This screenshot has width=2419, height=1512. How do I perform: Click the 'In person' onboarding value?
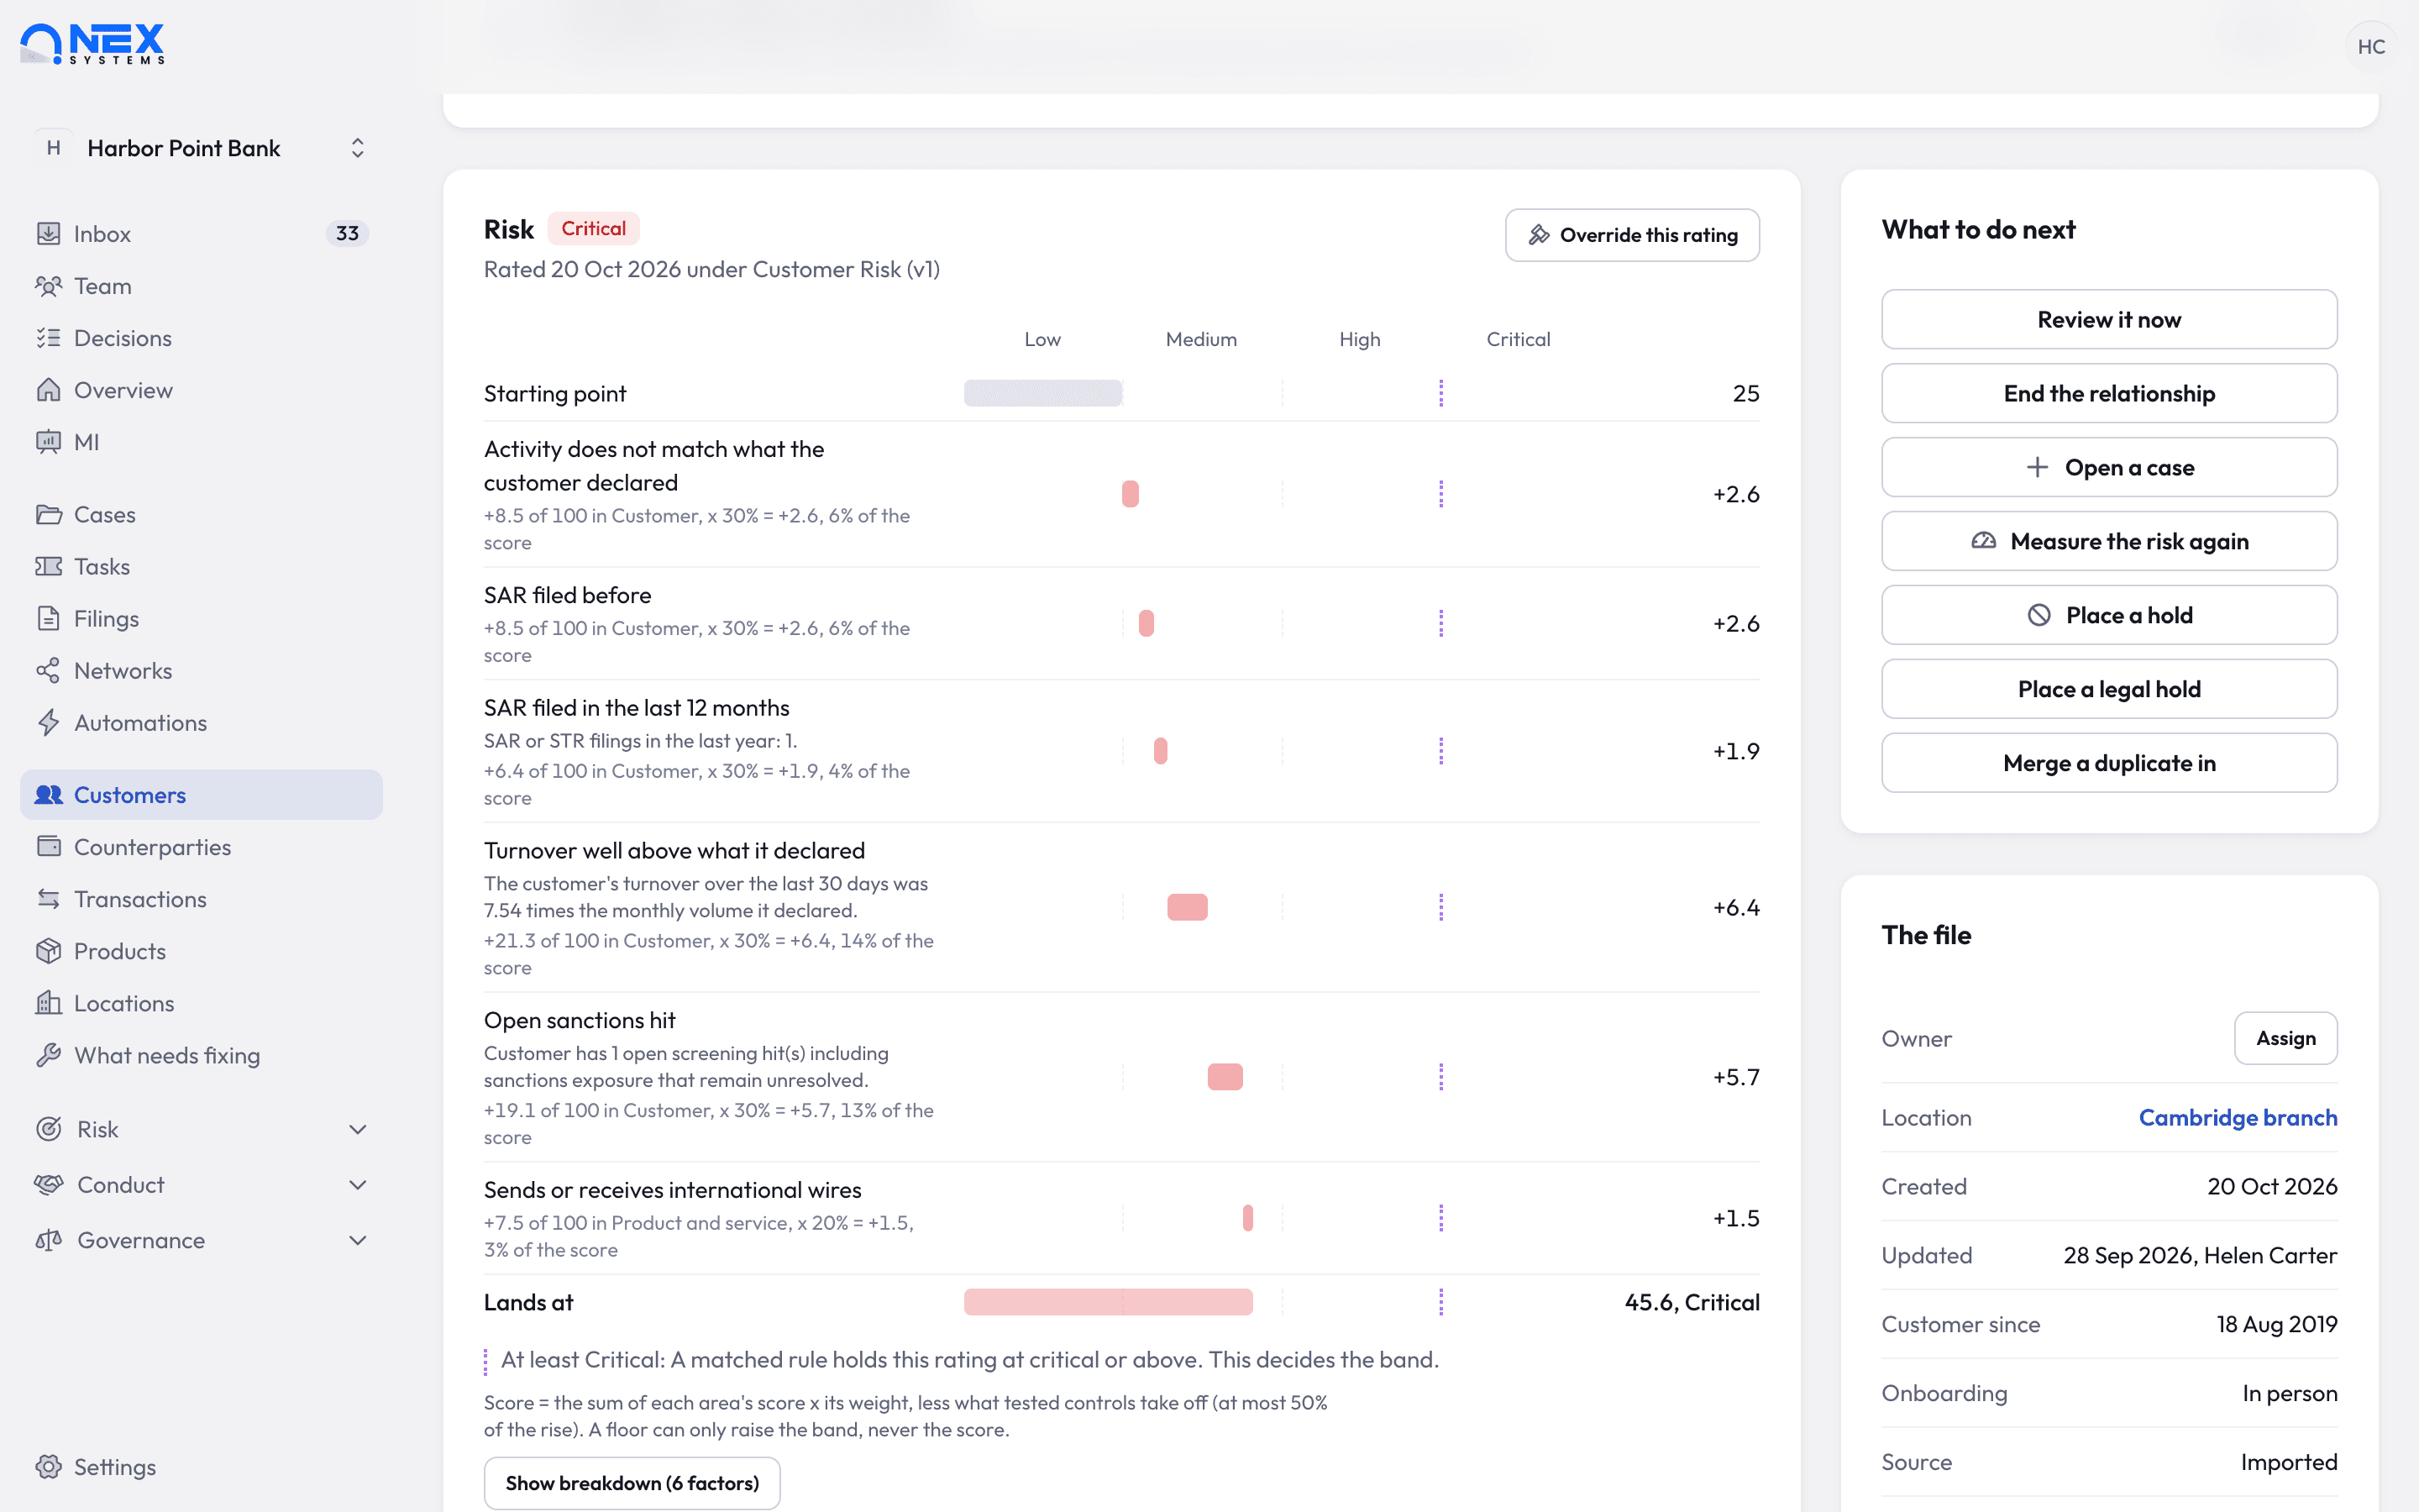point(2289,1393)
